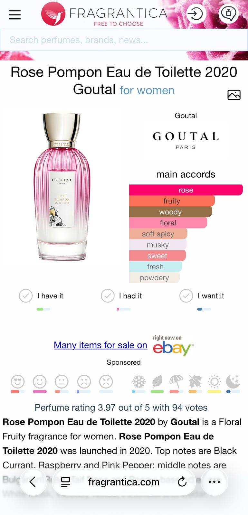
Task: Open the perfume chat bubble icon
Action: coord(229,14)
